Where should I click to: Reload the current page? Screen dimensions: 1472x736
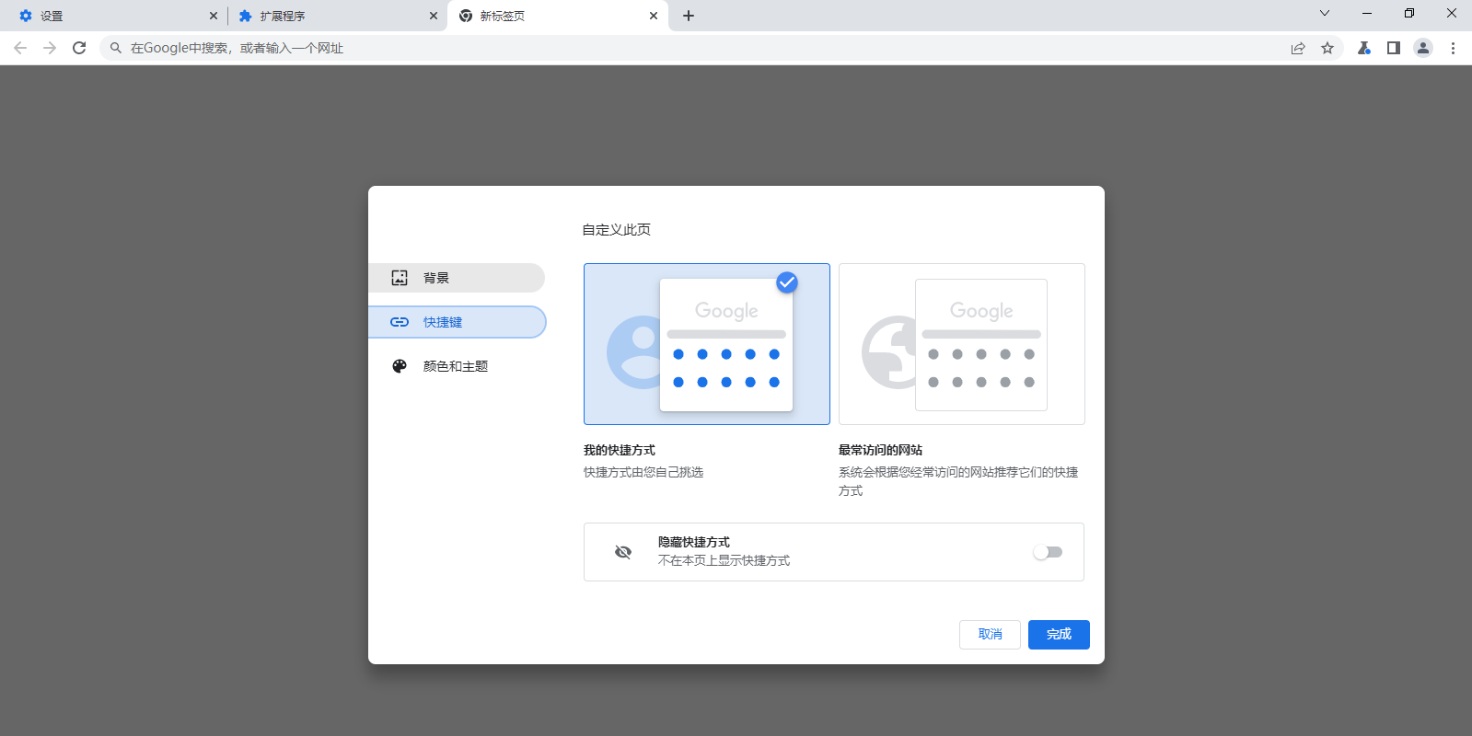79,48
